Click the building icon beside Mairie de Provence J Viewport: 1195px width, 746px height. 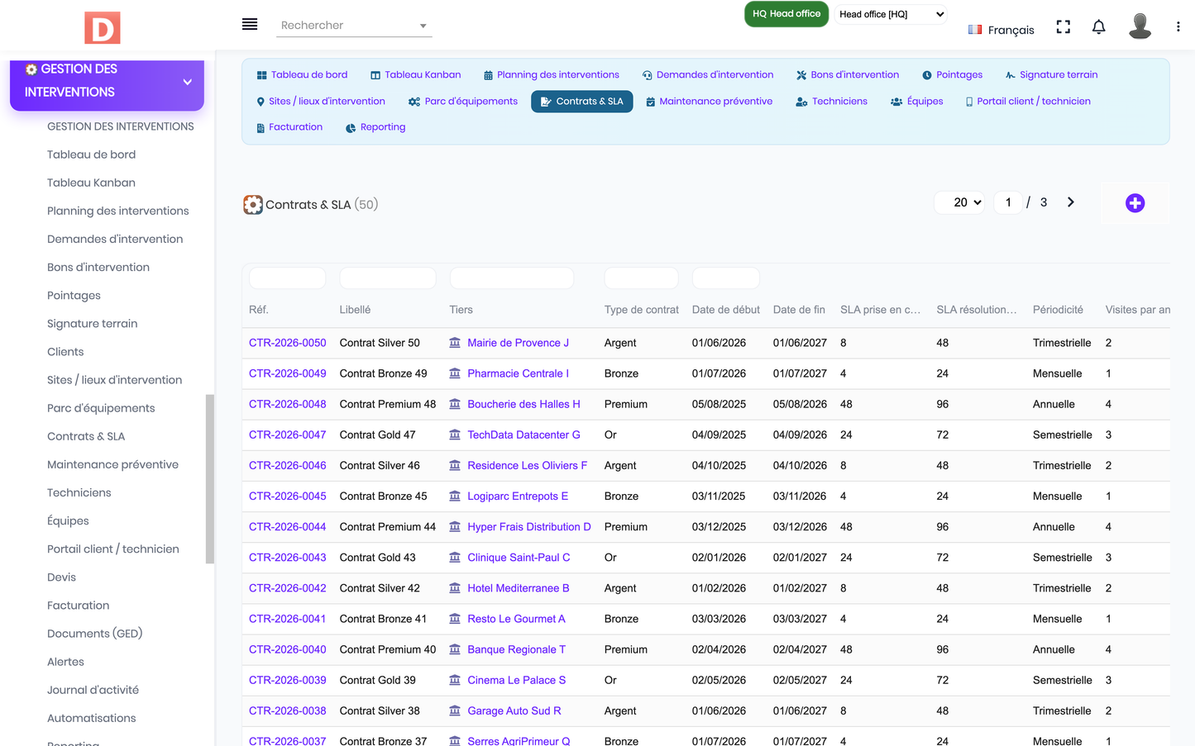pos(455,342)
